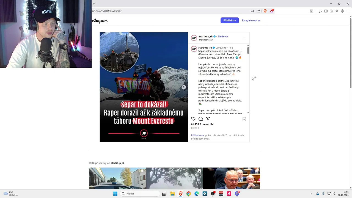Open Task View on taskbar
Screen dimensions: 352x198
point(164,194)
